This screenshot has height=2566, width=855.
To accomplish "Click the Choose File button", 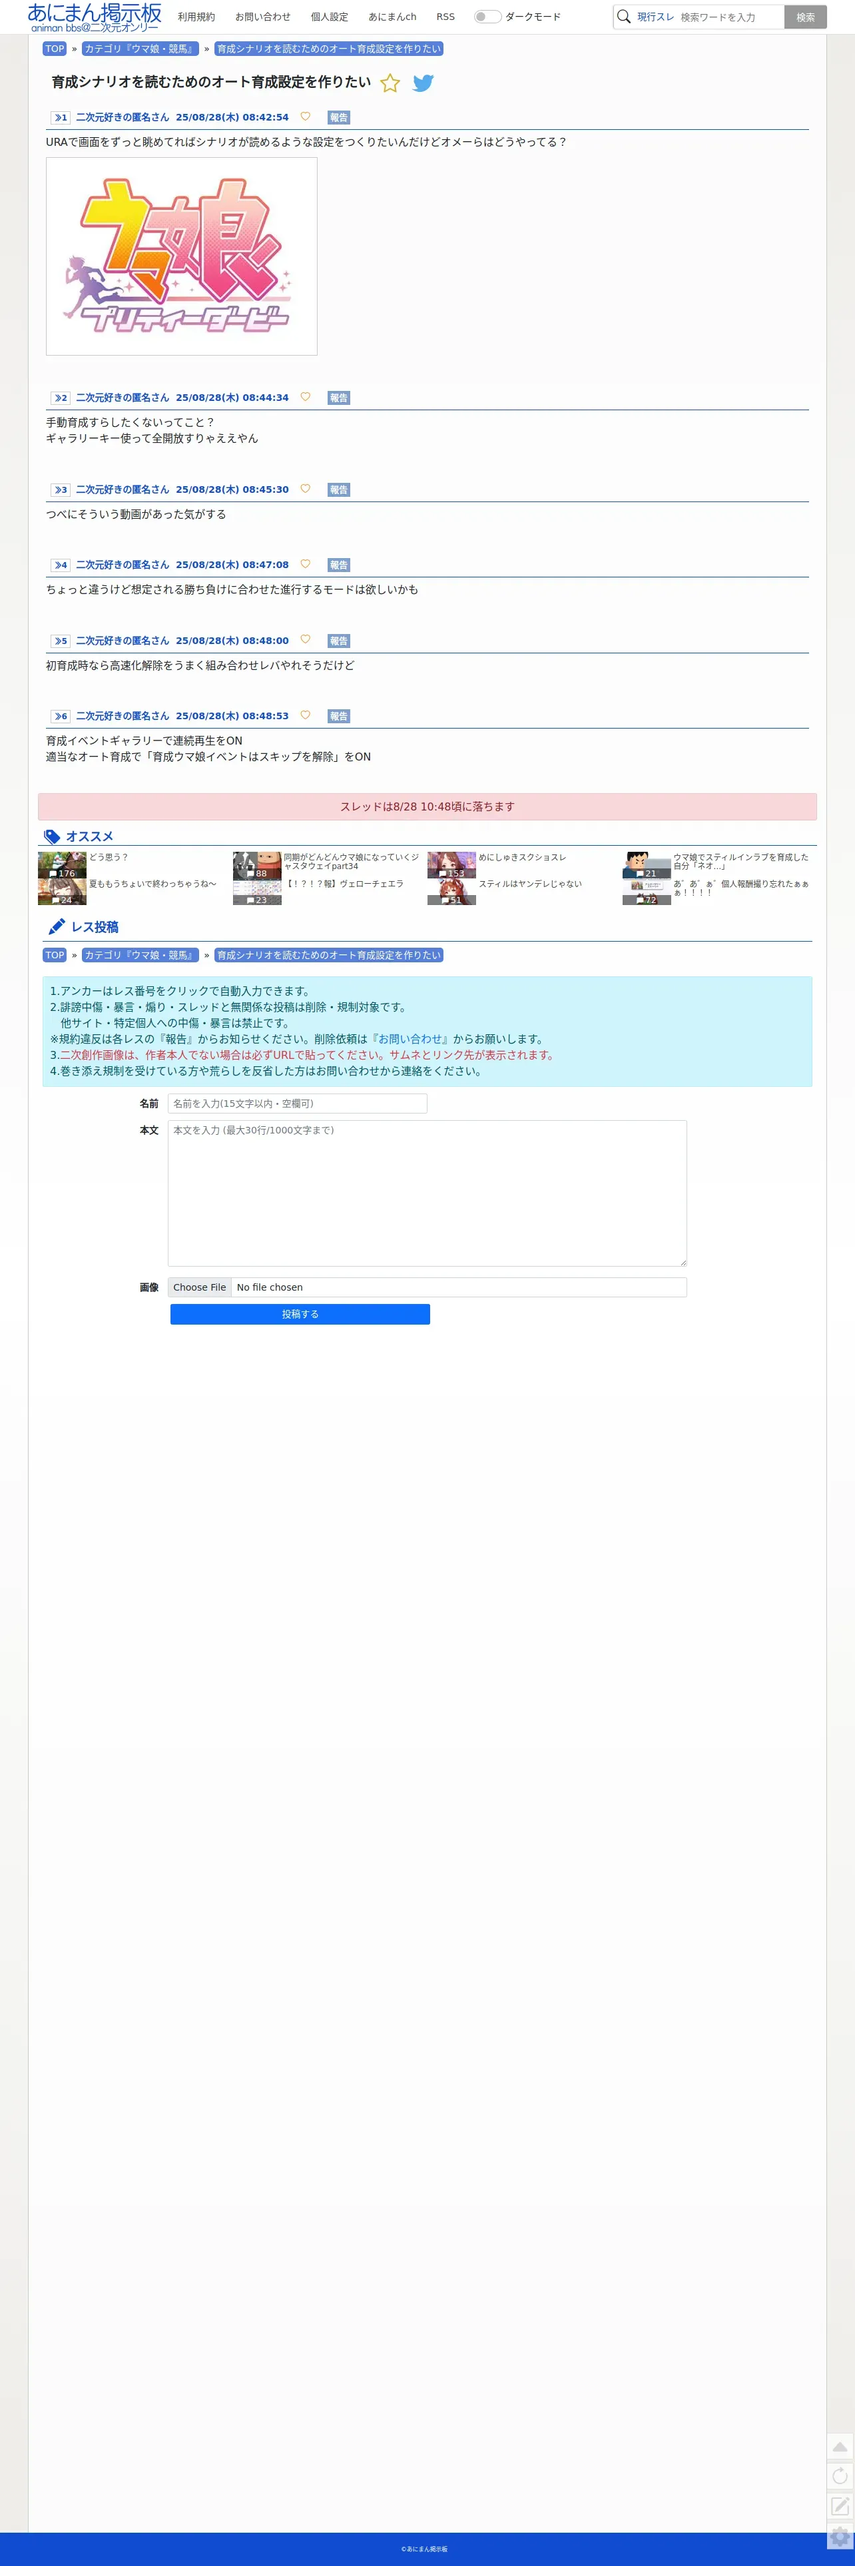I will [199, 1287].
